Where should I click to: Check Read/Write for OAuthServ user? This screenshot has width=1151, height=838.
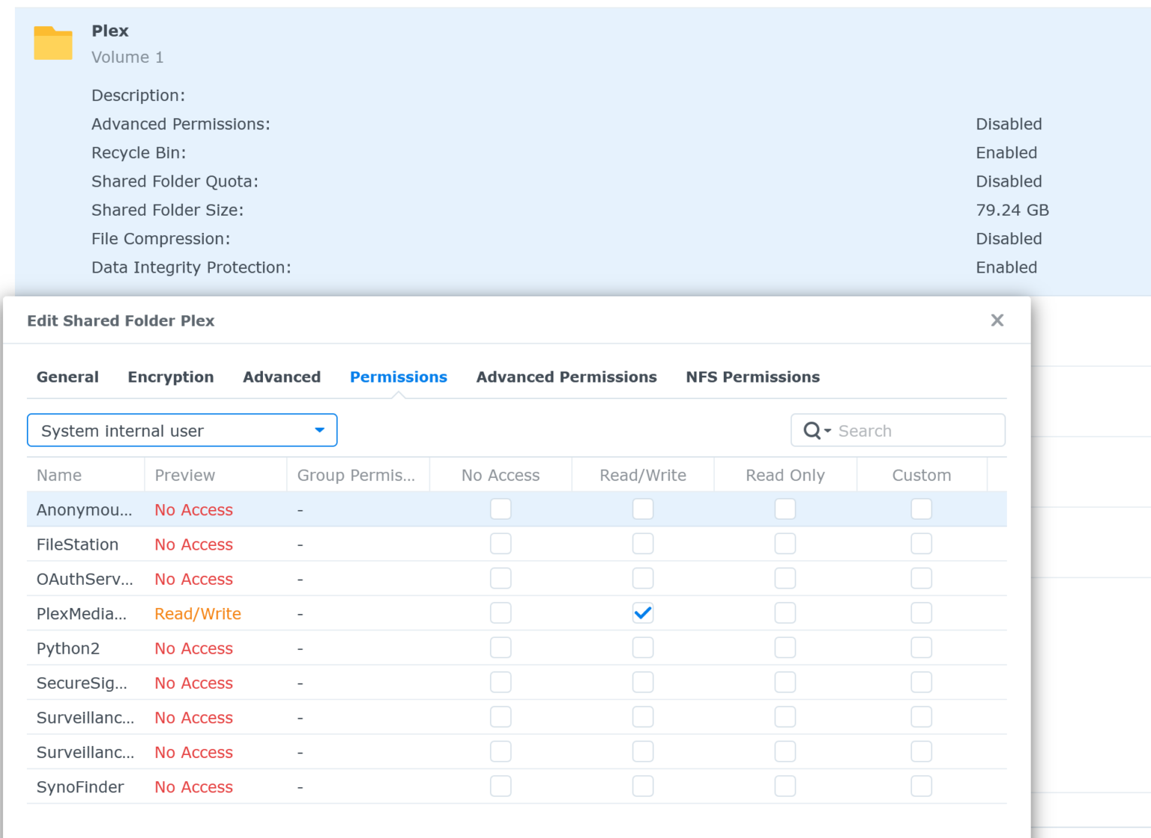pyautogui.click(x=643, y=578)
